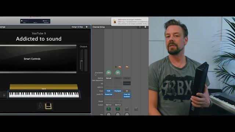The width and height of the screenshot is (235, 132).
Task: Open the Superchar audio effect plugin
Action: click(109, 95)
